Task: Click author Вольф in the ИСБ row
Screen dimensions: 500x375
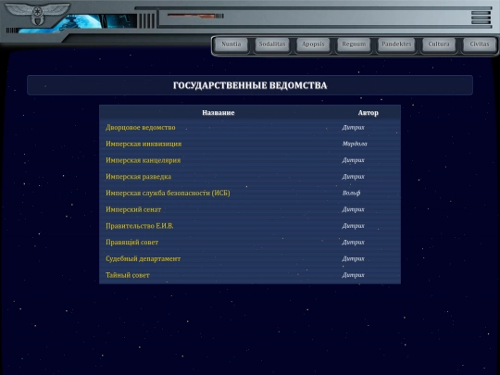Action: 351,193
